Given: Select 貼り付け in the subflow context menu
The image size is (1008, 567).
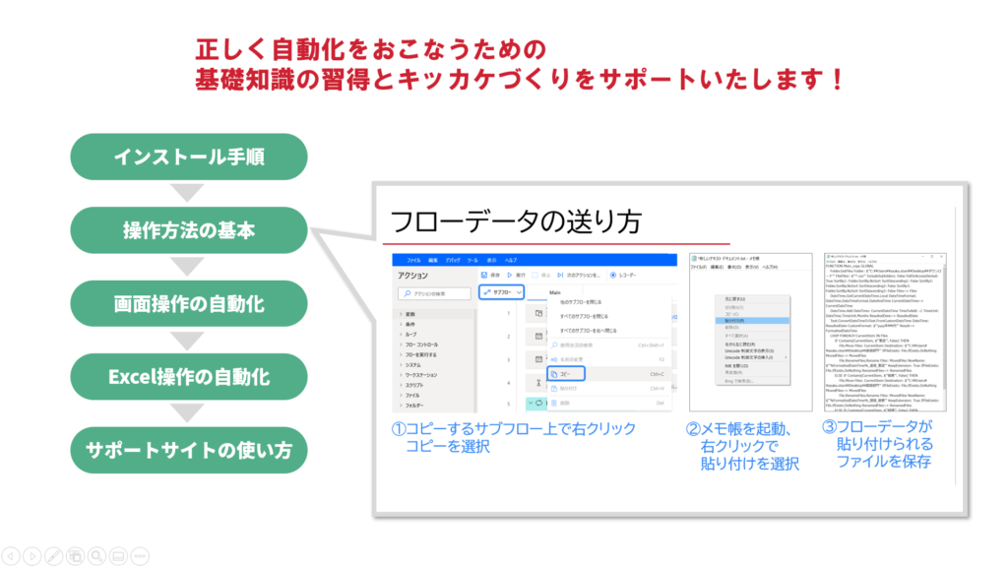Looking at the screenshot, I should click(x=608, y=388).
